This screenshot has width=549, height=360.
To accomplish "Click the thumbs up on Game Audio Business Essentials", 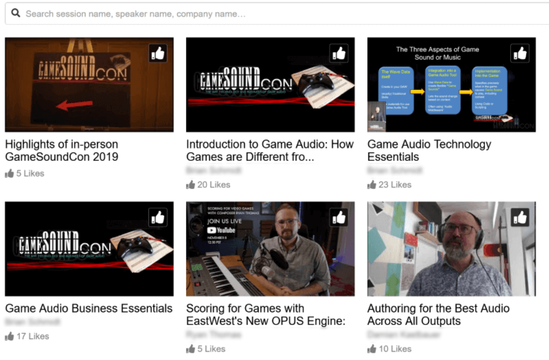I will click(x=158, y=217).
